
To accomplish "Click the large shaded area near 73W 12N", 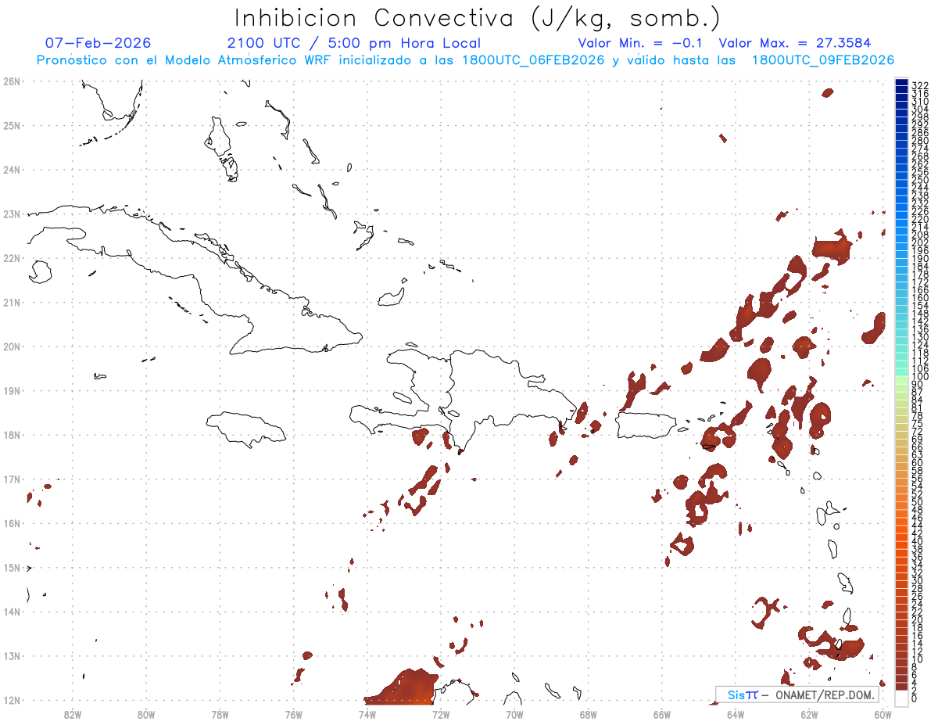I will [401, 687].
